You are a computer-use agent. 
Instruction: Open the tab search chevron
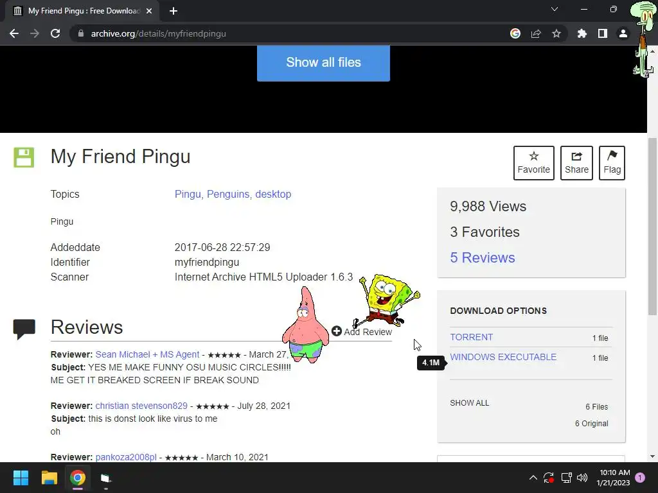pyautogui.click(x=555, y=9)
